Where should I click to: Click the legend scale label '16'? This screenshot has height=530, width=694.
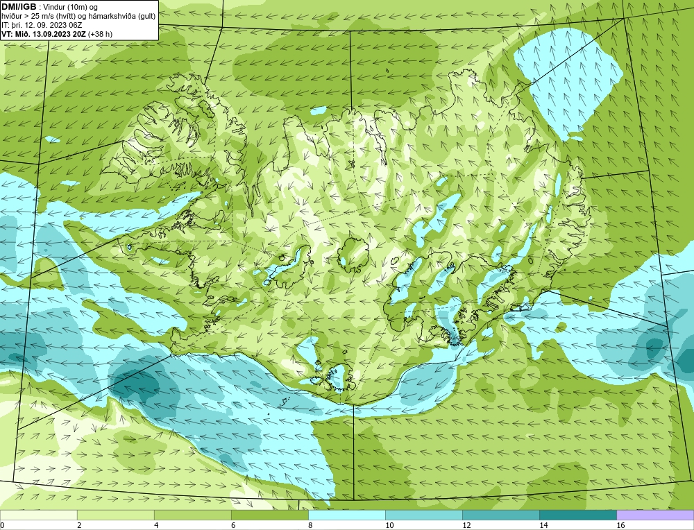click(x=620, y=525)
